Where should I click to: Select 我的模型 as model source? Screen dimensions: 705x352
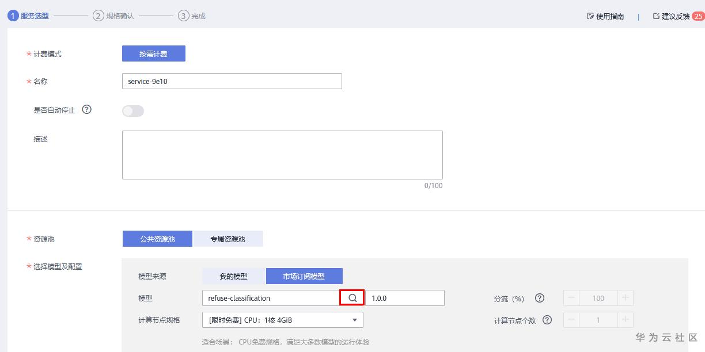coord(233,276)
